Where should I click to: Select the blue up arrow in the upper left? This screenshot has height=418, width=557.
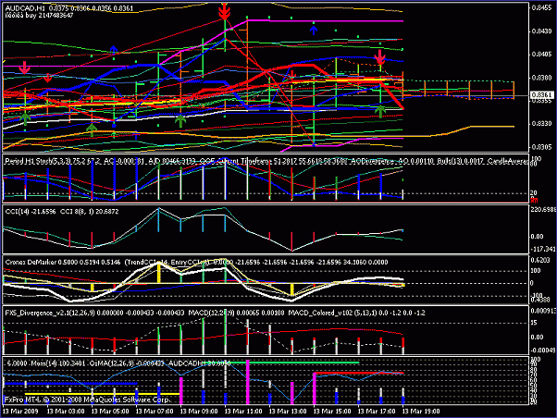[x=114, y=50]
